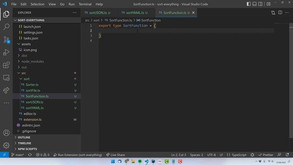Image resolution: width=293 pixels, height=165 pixels.
Task: Click the SortFunction breadcrumb symbol
Action: tap(148, 20)
